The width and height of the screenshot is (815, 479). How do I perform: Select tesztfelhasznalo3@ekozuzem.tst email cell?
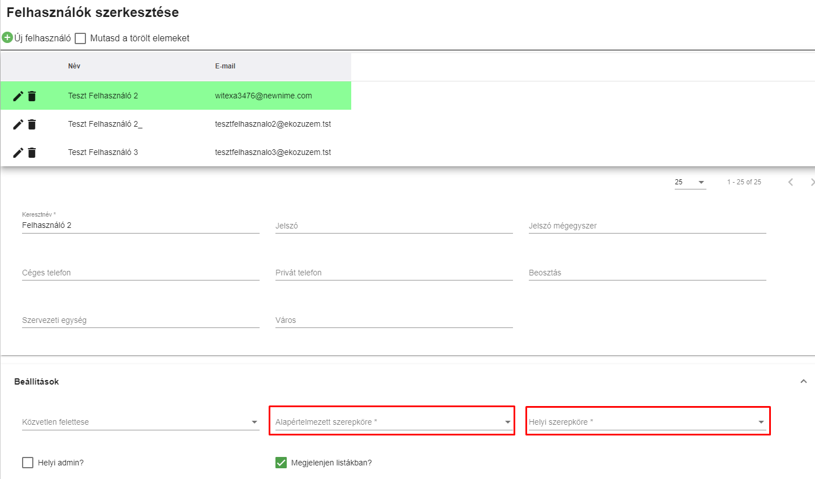coord(273,152)
